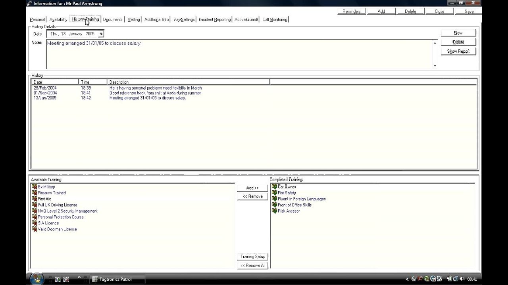Select 'SIA Licence' in Available Training
The height and width of the screenshot is (285, 508).
(48, 223)
